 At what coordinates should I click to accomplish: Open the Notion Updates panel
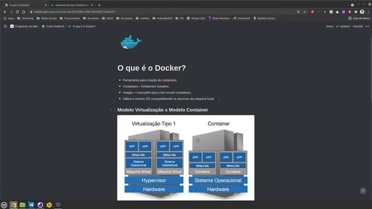coord(343,26)
